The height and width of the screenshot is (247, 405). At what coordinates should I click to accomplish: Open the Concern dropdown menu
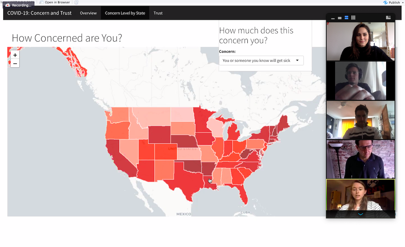click(261, 61)
